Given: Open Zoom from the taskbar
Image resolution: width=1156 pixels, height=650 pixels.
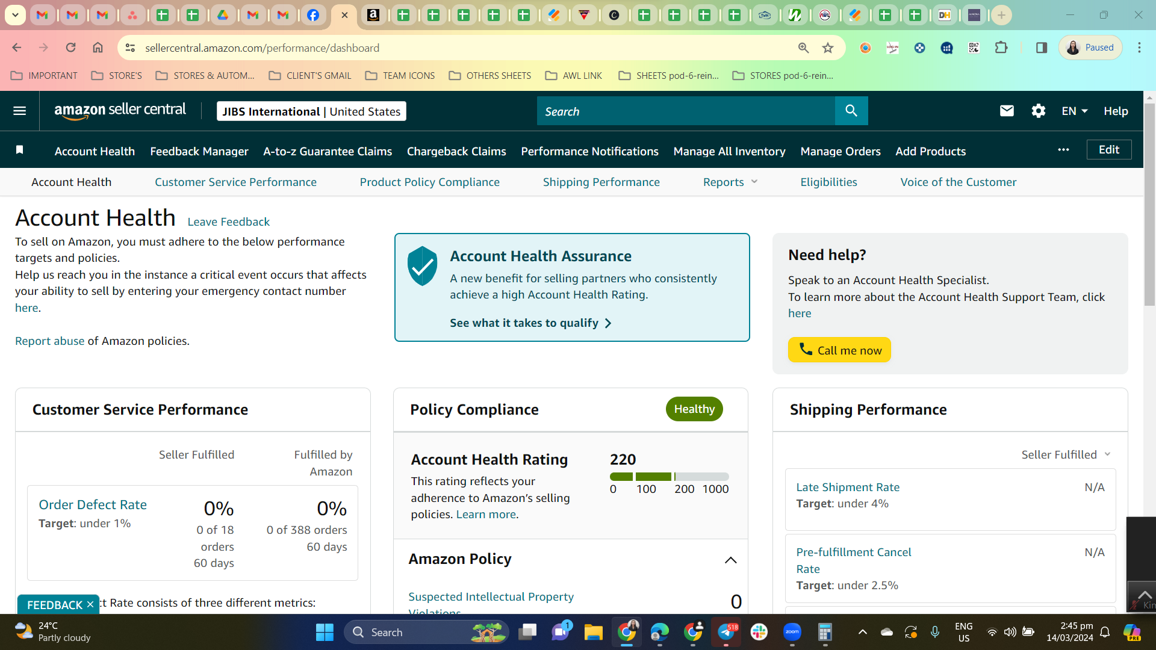Looking at the screenshot, I should pos(792,632).
